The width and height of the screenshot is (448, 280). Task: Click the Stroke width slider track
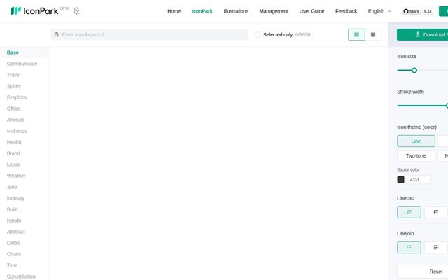[422, 106]
